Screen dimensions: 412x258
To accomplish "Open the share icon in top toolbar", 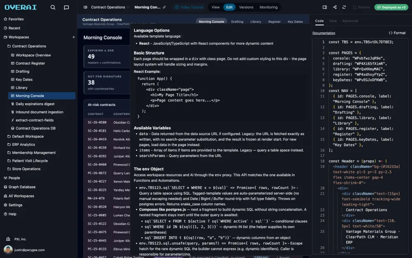I will click(x=335, y=7).
